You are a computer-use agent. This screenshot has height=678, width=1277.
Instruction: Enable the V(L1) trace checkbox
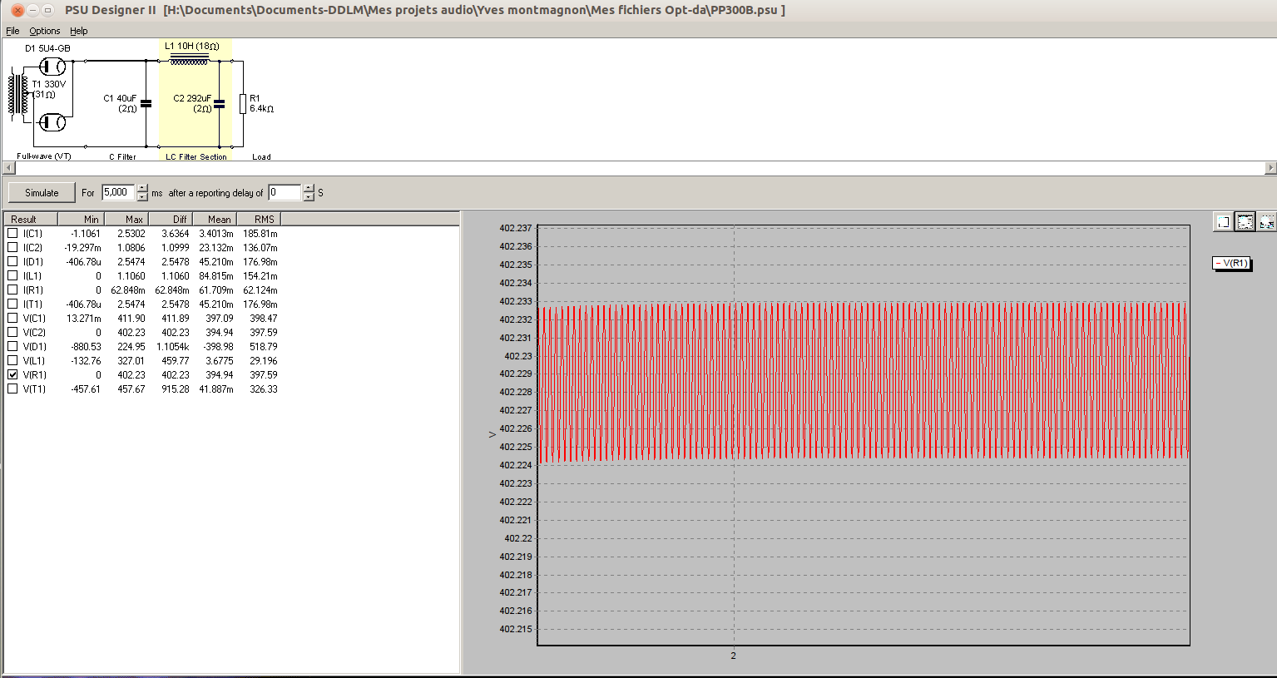(x=12, y=360)
